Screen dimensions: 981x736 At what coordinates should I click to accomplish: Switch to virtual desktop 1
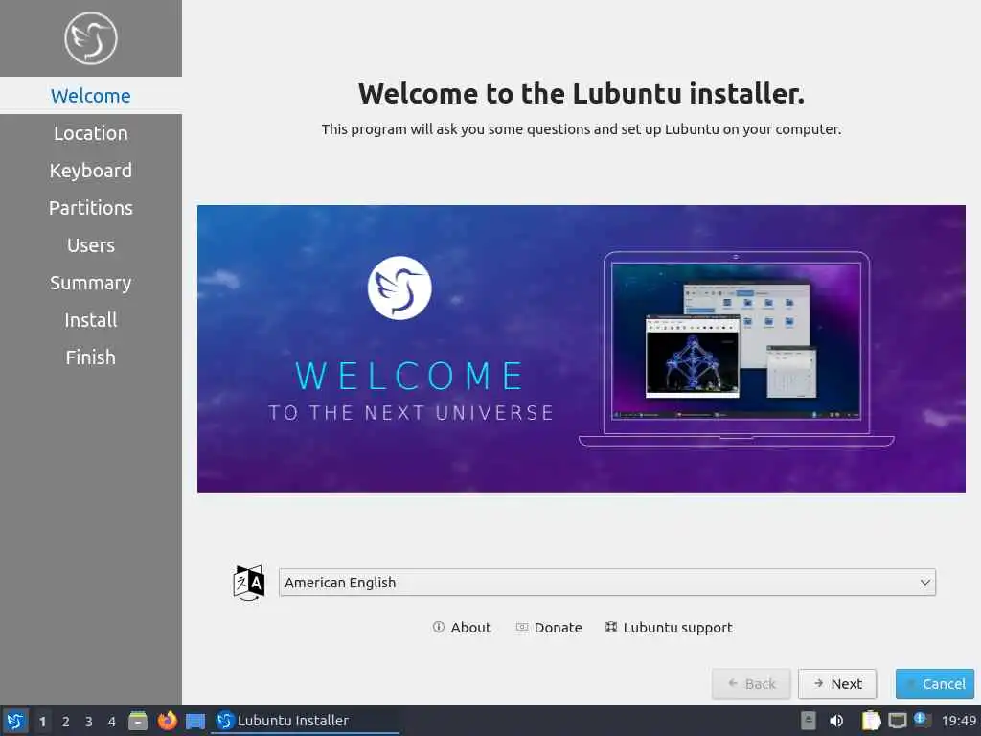(42, 721)
